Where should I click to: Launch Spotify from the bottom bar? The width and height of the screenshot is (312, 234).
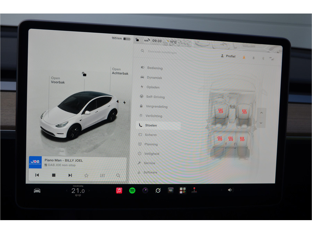click(x=132, y=191)
